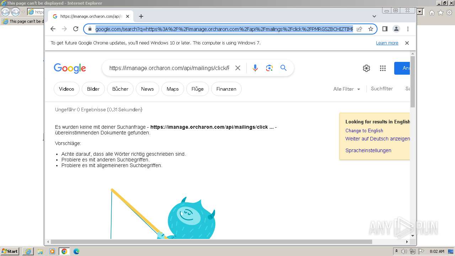Open the Chrome profile avatar
This screenshot has width=455, height=256.
(x=396, y=29)
